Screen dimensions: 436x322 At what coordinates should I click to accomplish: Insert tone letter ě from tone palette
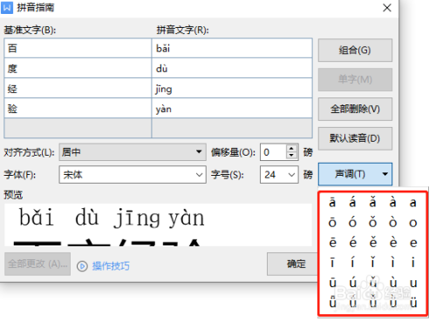tap(373, 242)
